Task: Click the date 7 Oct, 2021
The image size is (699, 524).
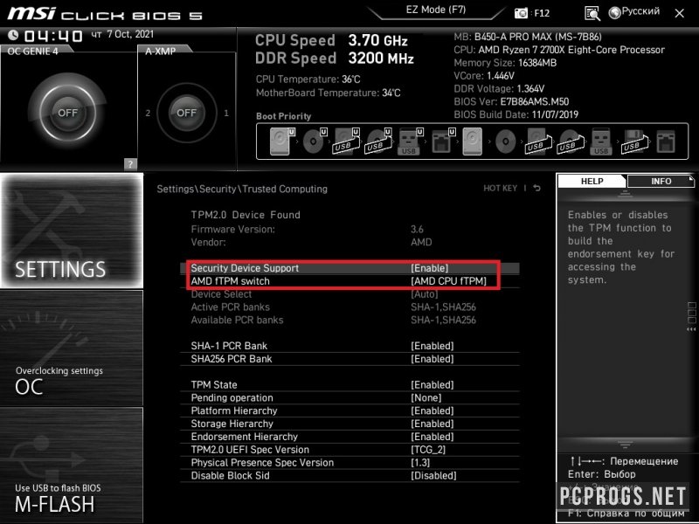Action: pyautogui.click(x=130, y=34)
